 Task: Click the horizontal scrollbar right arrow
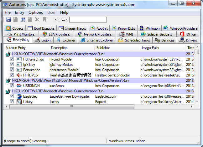click(x=192, y=106)
